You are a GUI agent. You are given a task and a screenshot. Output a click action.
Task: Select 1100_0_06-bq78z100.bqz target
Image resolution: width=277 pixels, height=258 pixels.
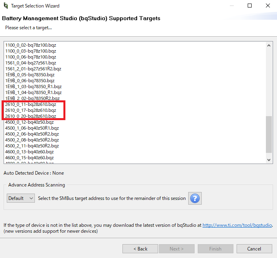click(x=31, y=57)
